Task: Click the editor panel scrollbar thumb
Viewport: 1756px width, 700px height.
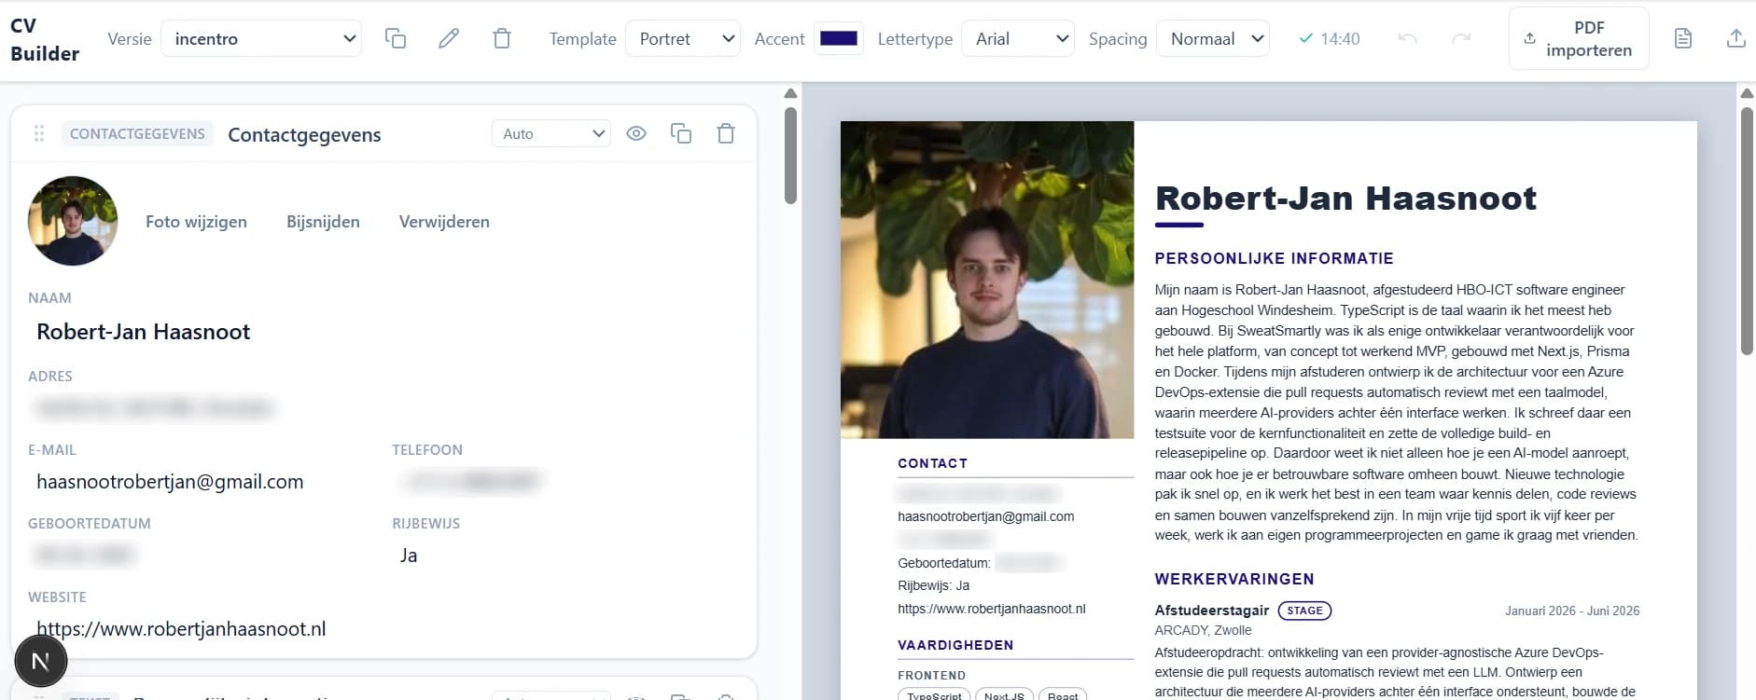Action: (790, 156)
